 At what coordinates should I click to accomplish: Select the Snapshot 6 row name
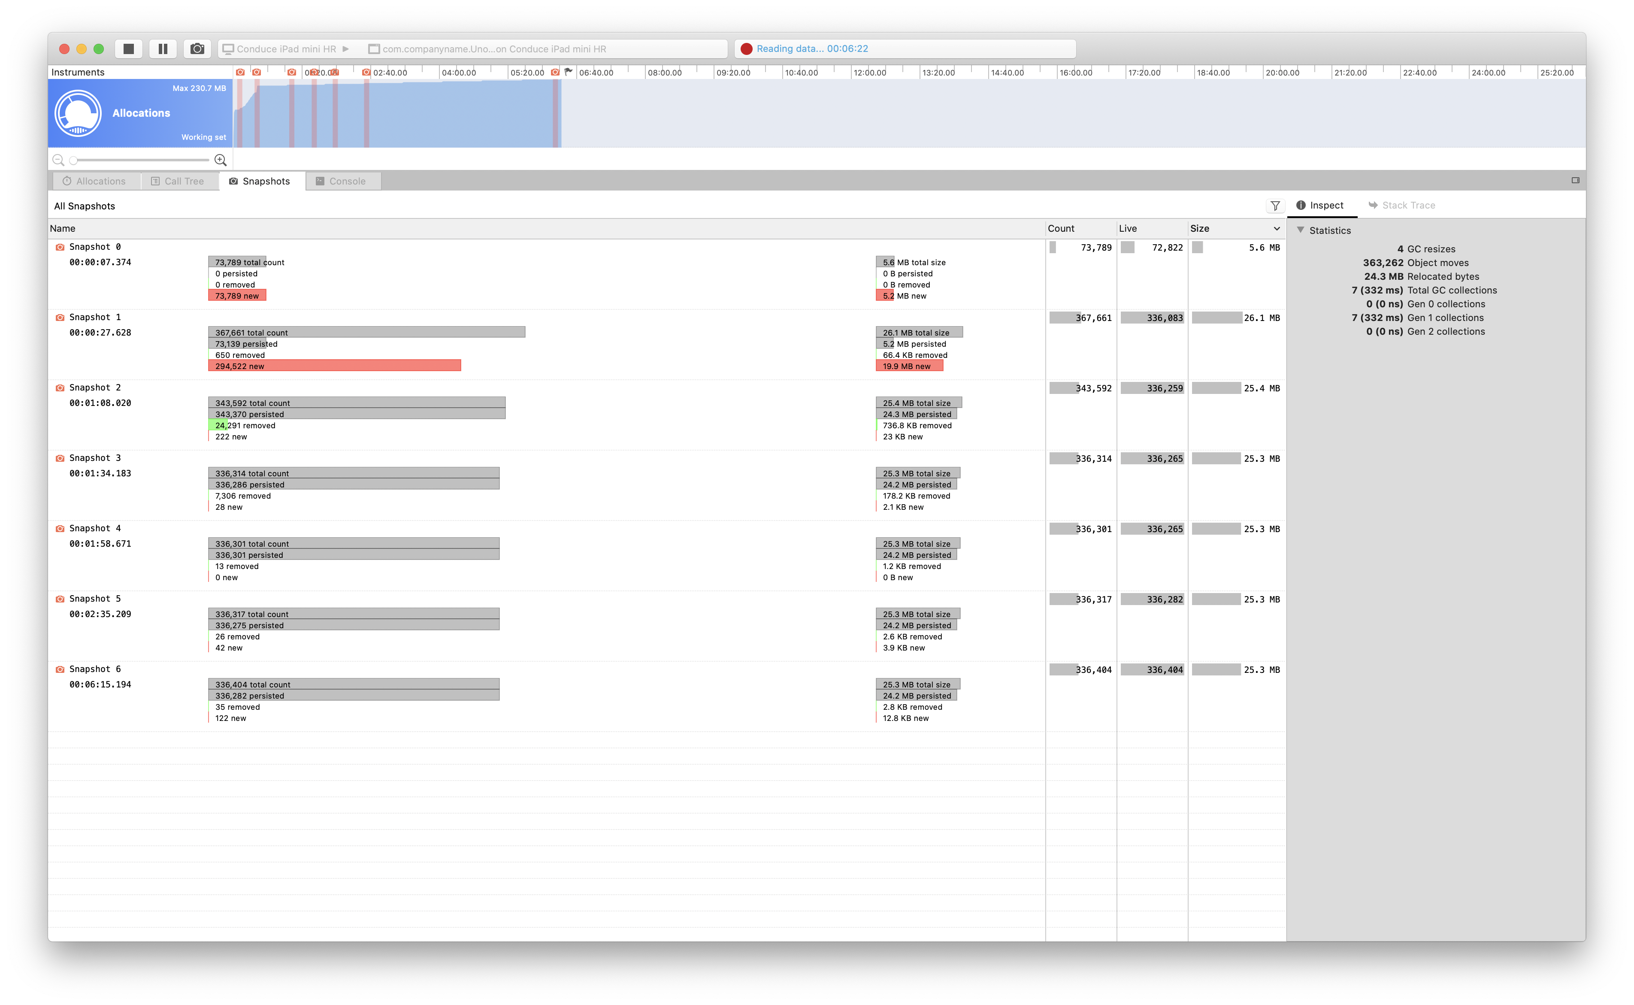click(x=95, y=669)
